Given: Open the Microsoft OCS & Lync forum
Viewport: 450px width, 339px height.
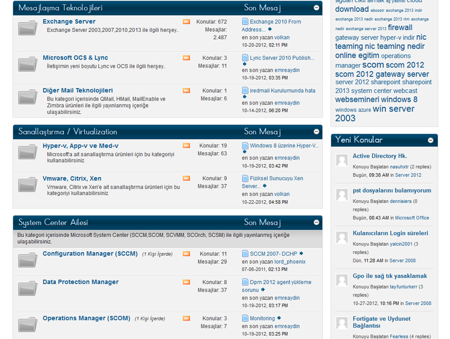Looking at the screenshot, I should [75, 58].
